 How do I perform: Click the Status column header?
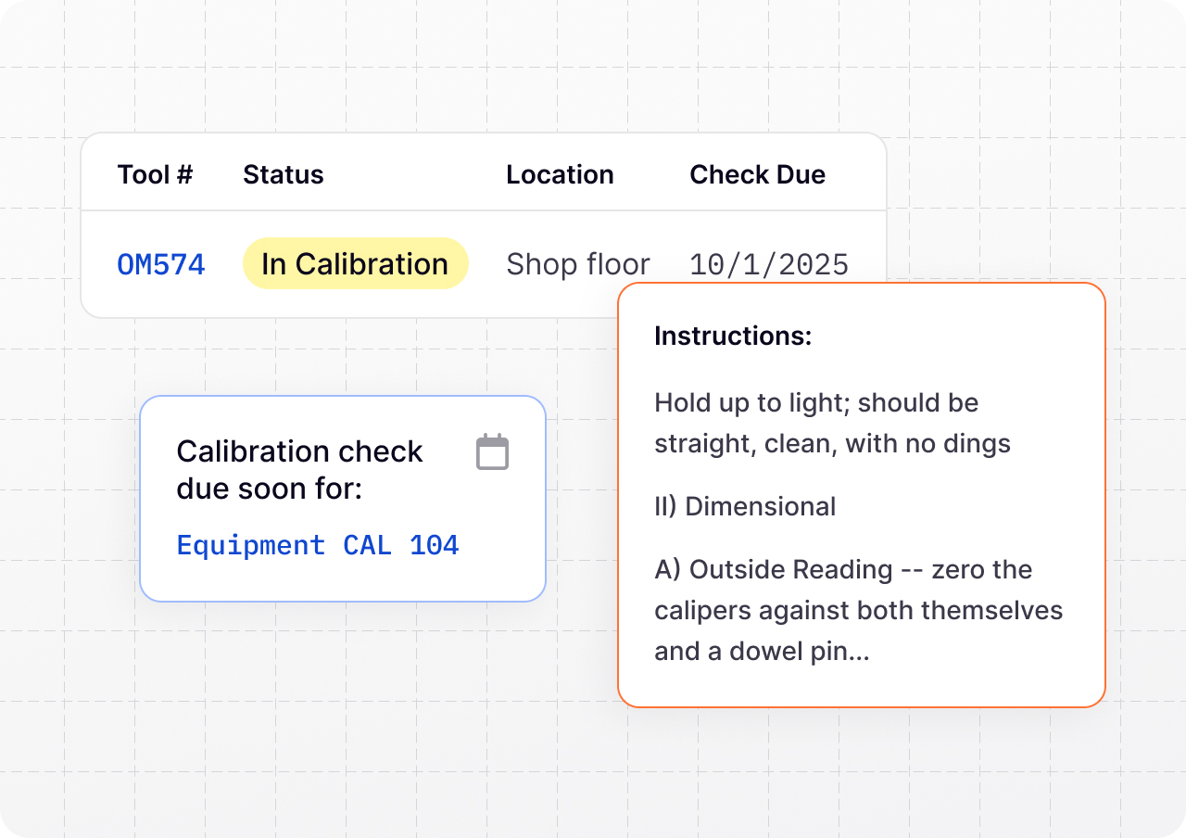pos(283,174)
